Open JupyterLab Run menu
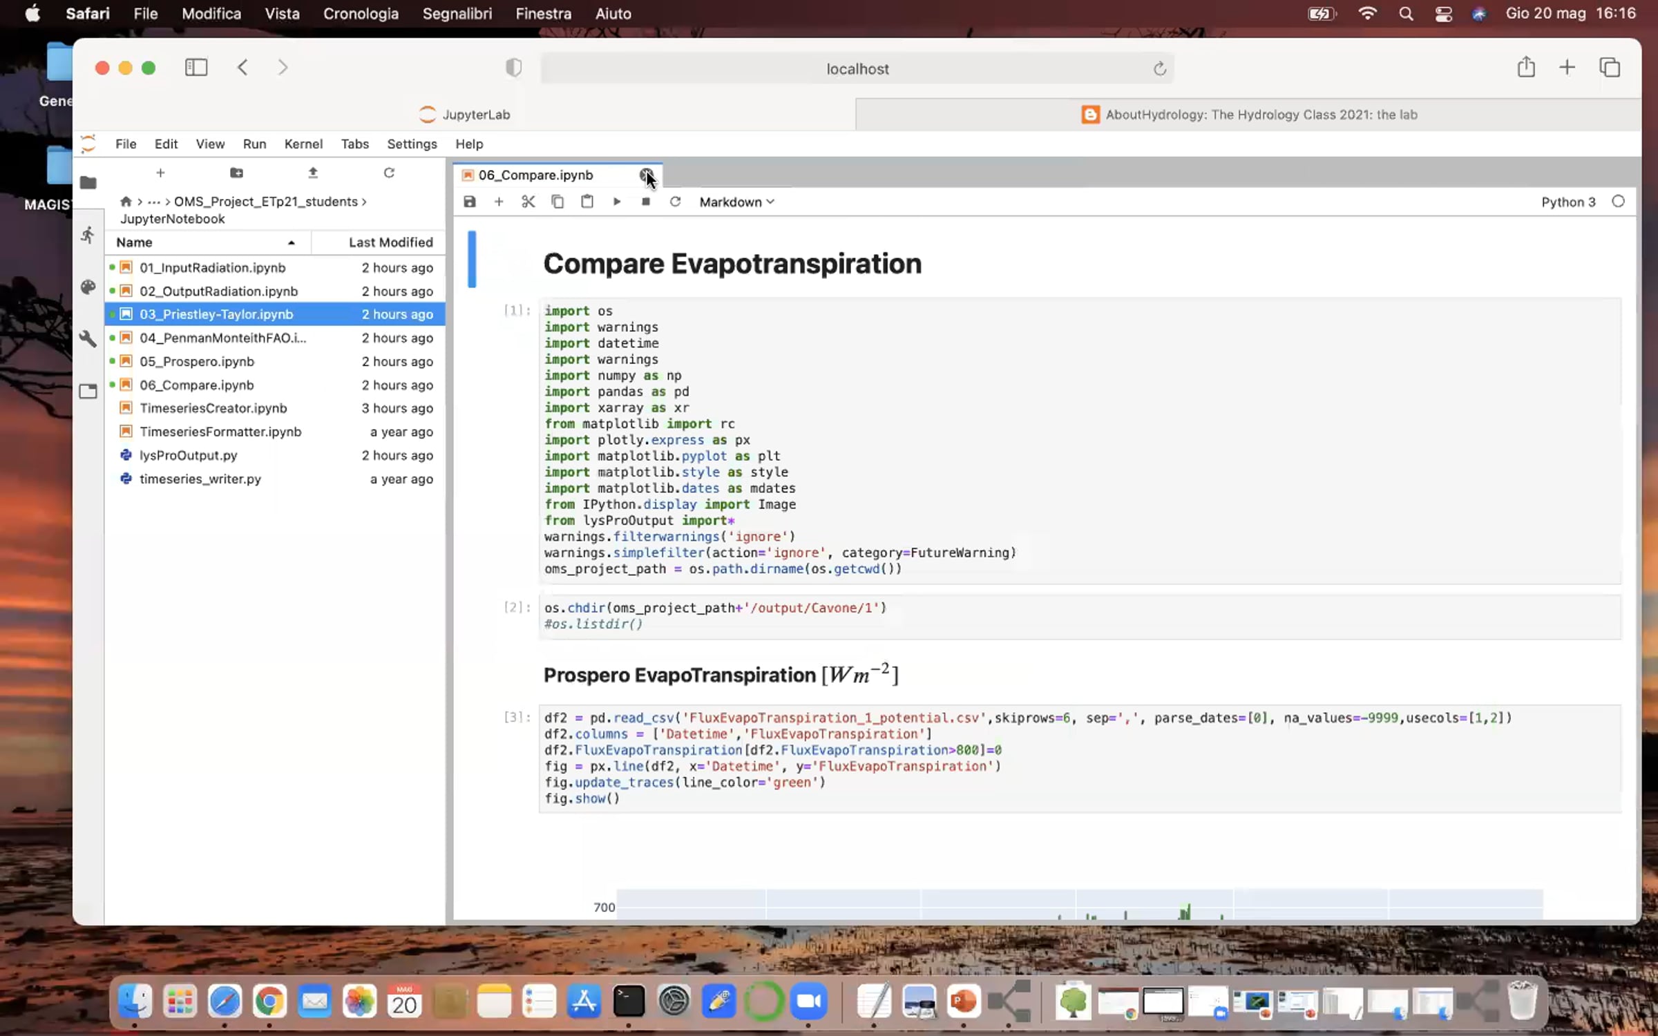This screenshot has height=1036, width=1658. tap(254, 144)
